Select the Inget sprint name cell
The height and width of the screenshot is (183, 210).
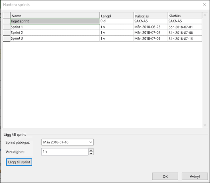tap(55, 21)
